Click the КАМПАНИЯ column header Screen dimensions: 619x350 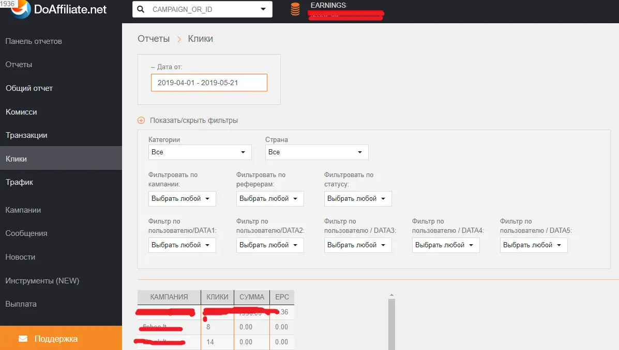tap(169, 297)
